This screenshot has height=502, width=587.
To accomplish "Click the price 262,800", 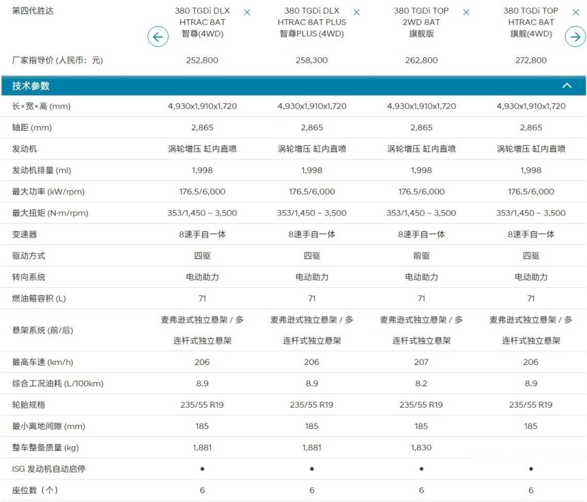I will 421,60.
